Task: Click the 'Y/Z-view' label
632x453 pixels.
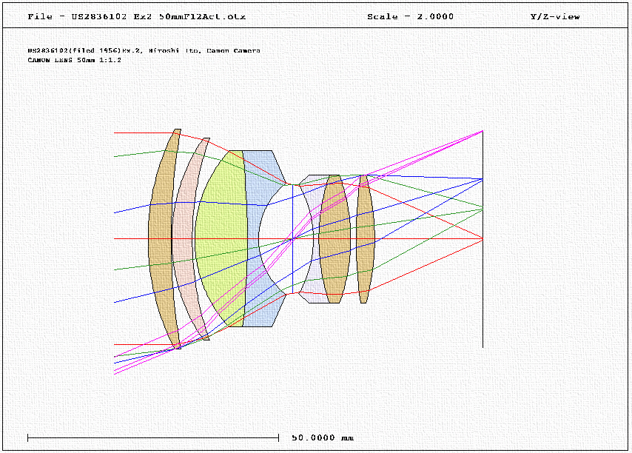Action: 555,16
